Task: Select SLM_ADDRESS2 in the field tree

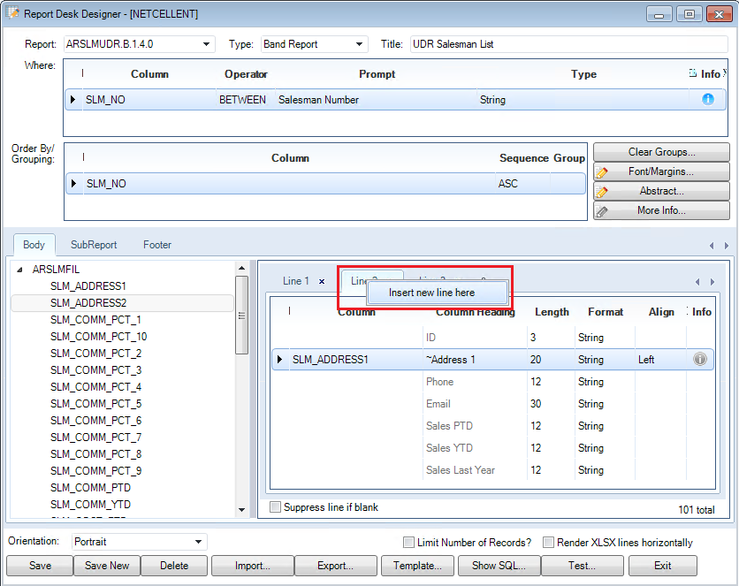Action: point(88,303)
